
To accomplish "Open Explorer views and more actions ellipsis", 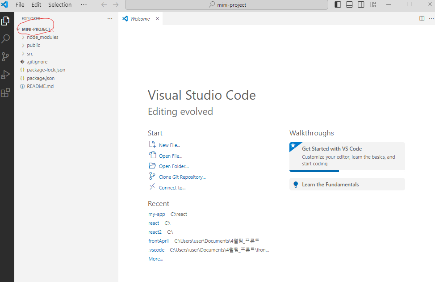I will coord(110,19).
